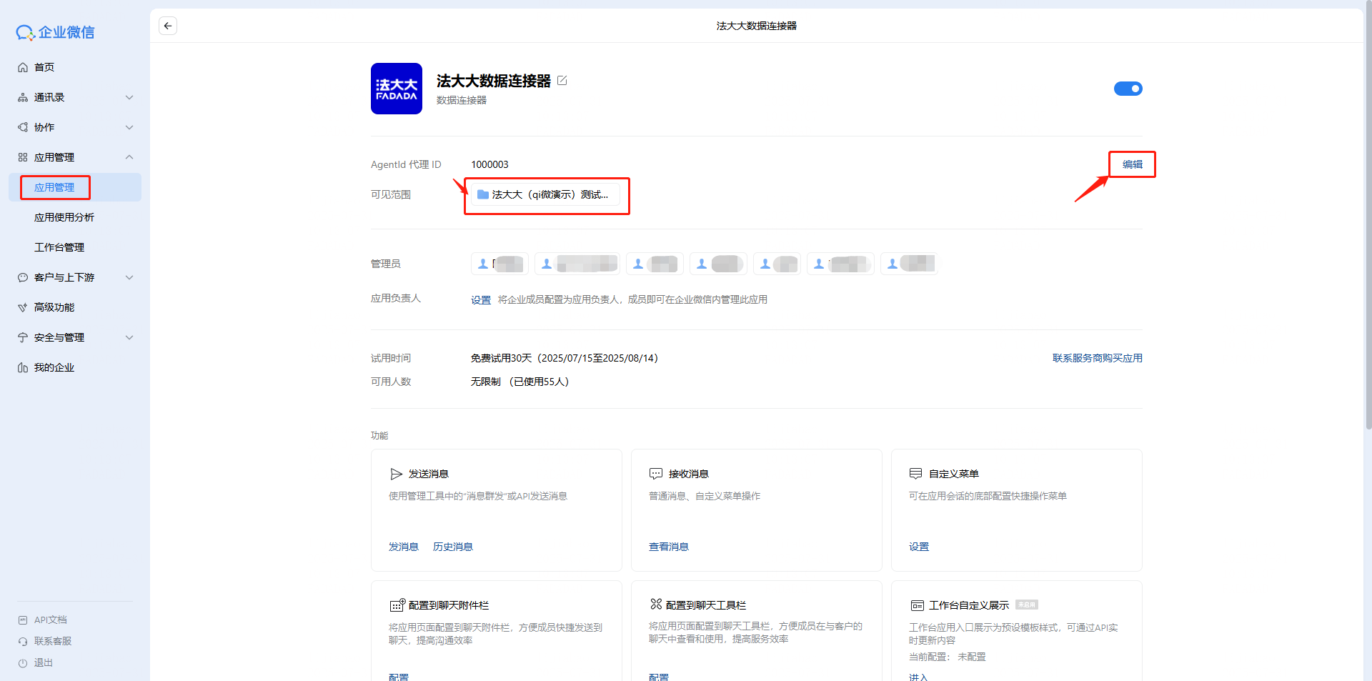The width and height of the screenshot is (1372, 681).
Task: Click 联系服务商购买应用 link
Action: 1098,358
